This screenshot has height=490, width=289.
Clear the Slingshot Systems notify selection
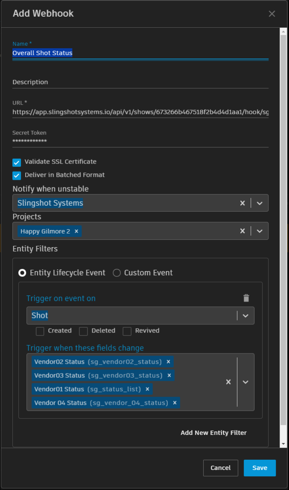[x=242, y=203]
